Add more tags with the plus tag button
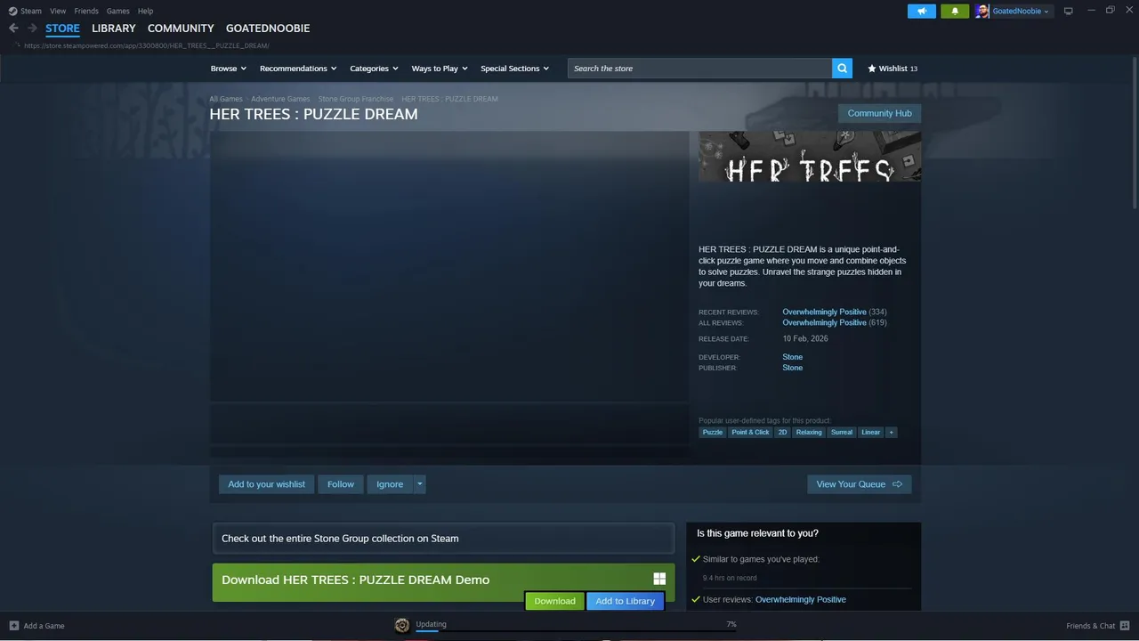This screenshot has width=1139, height=641. pyautogui.click(x=892, y=432)
